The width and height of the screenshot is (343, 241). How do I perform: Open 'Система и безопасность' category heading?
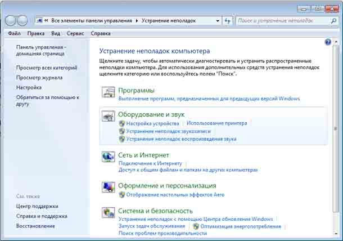pyautogui.click(x=155, y=211)
